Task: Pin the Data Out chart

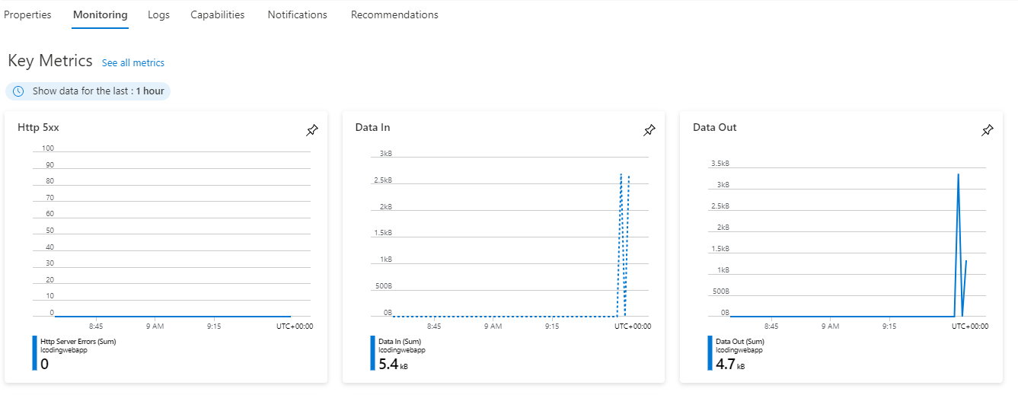Action: (987, 131)
